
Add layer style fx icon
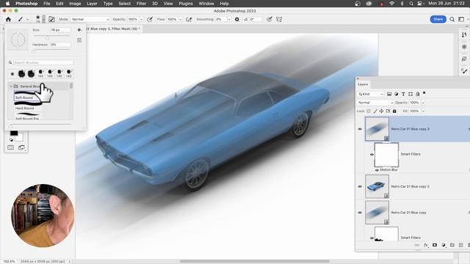pos(426,245)
